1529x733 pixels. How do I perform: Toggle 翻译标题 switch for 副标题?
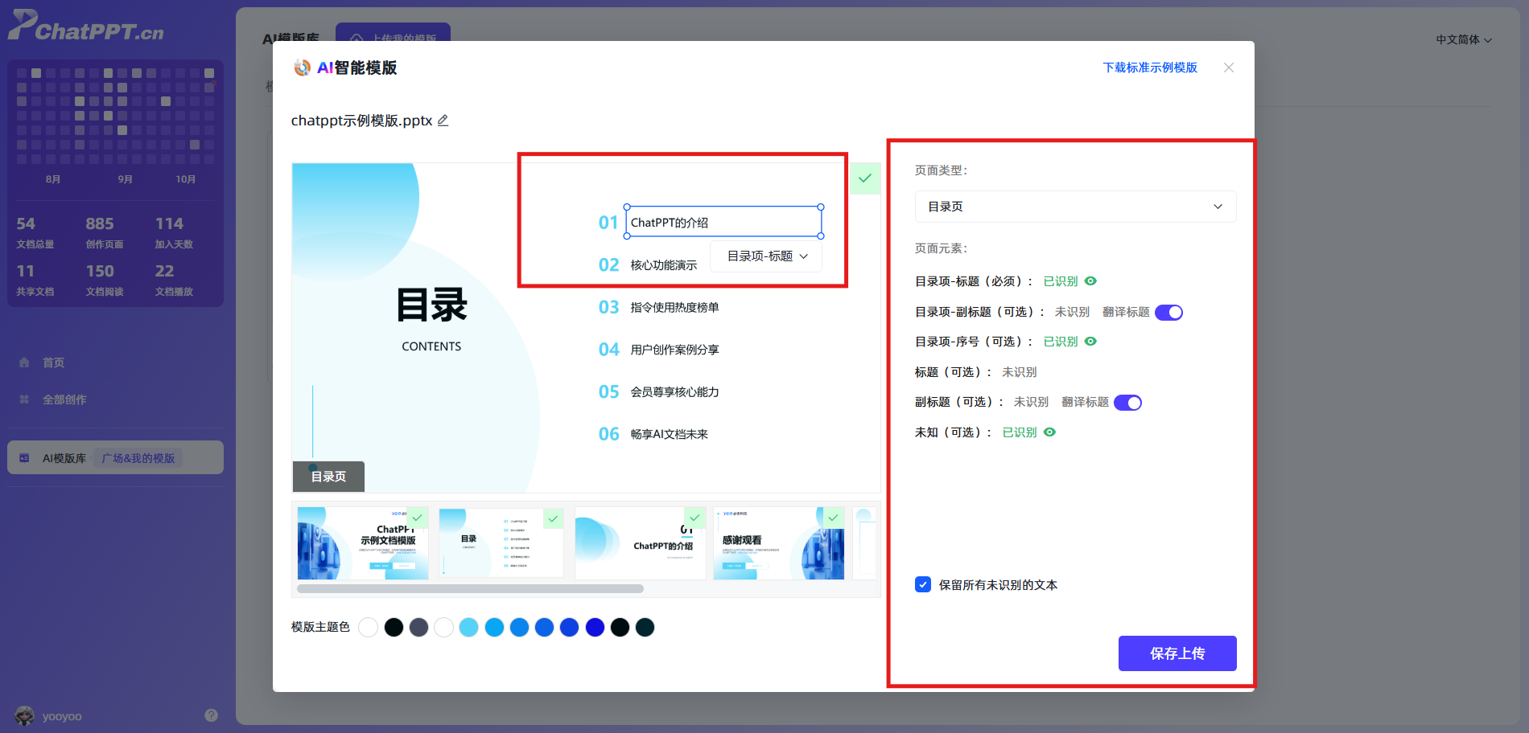[1127, 403]
